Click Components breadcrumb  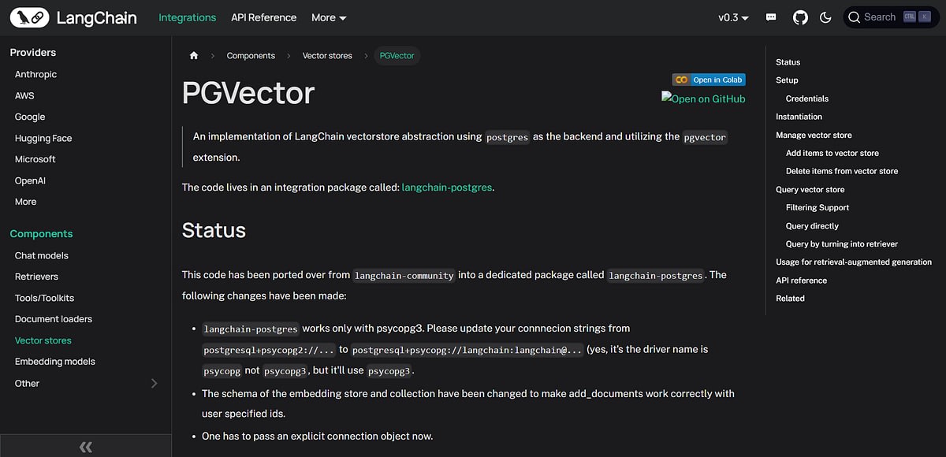251,56
